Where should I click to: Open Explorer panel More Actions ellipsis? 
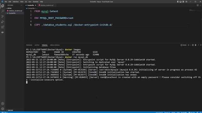click(21, 5)
